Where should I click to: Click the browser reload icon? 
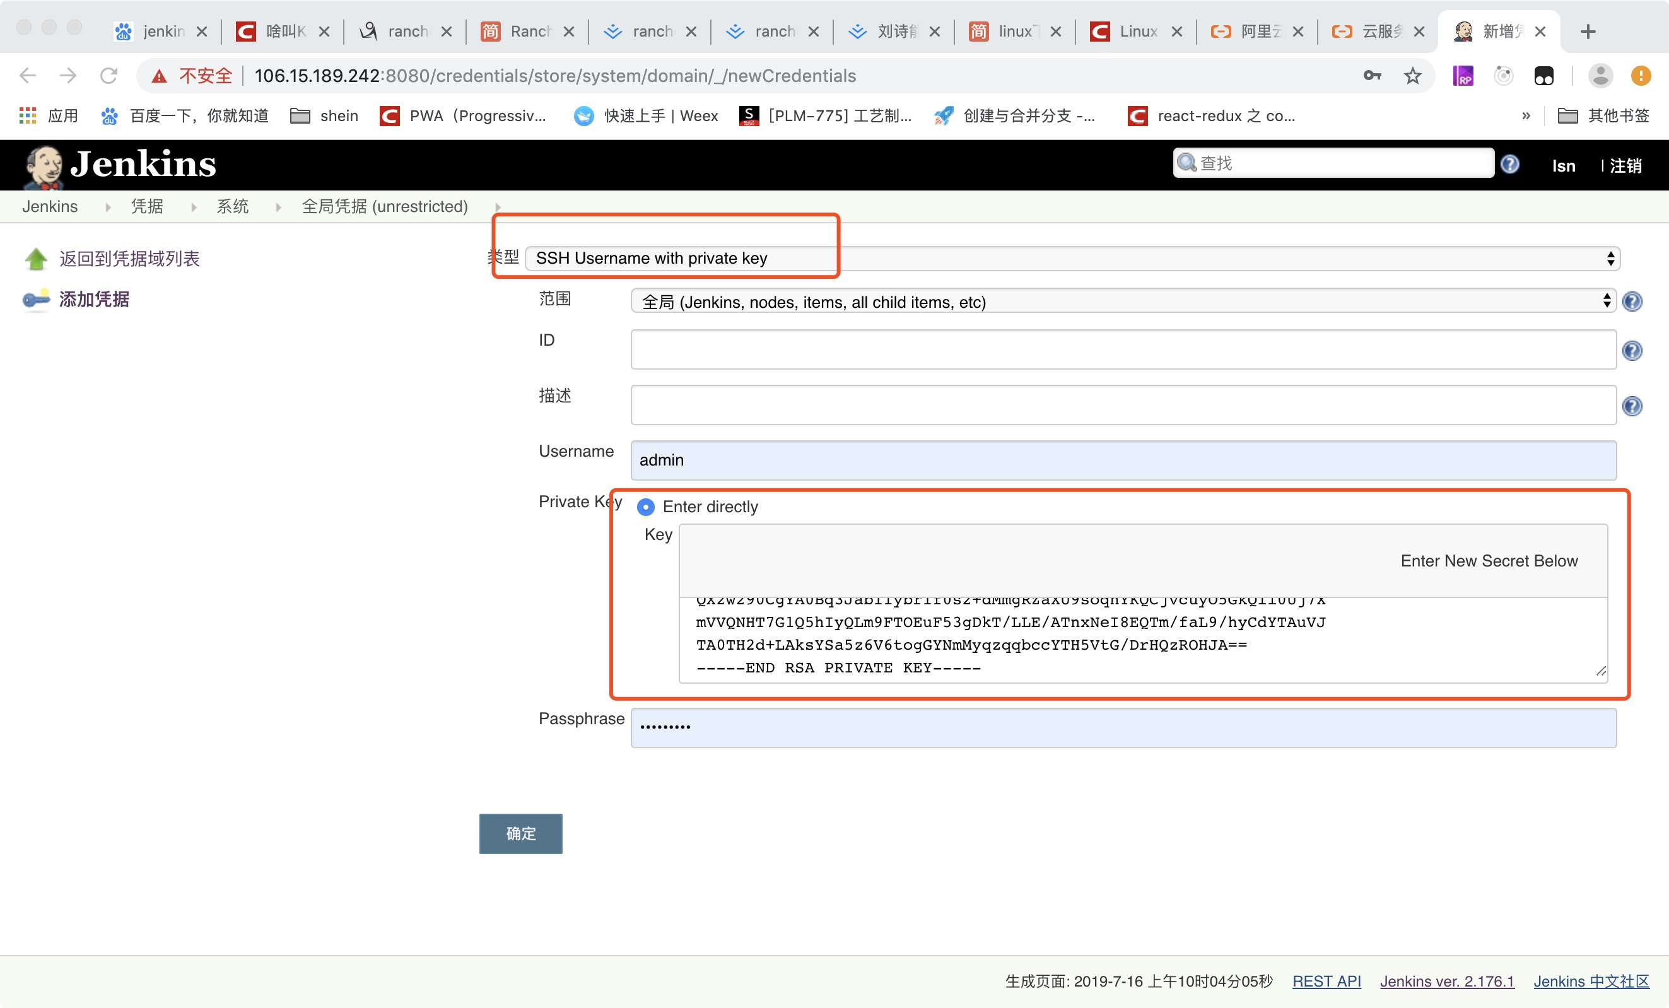[x=109, y=75]
